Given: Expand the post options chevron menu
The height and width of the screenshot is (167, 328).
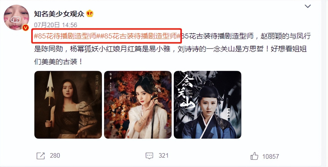Looking at the screenshot, I should pos(307,6).
